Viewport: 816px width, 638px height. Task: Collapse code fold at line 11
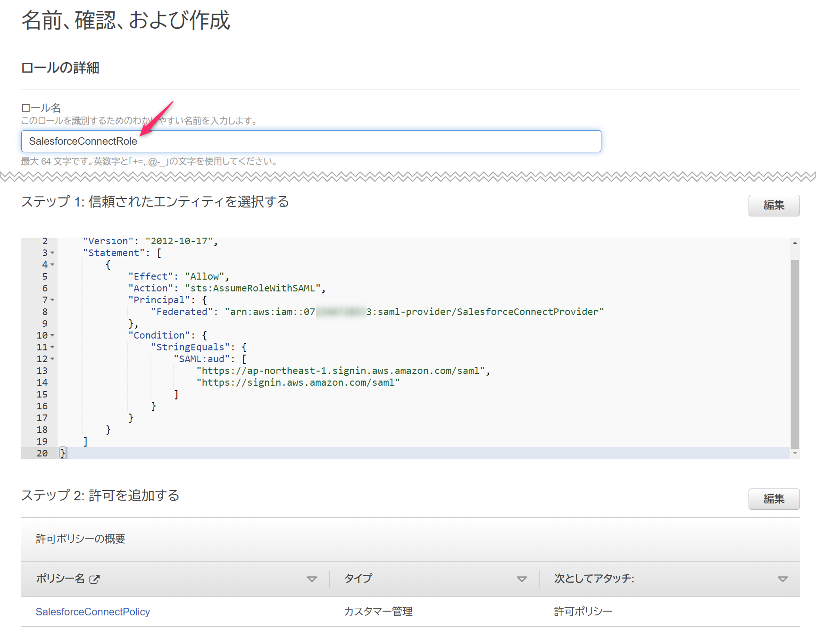[x=52, y=347]
